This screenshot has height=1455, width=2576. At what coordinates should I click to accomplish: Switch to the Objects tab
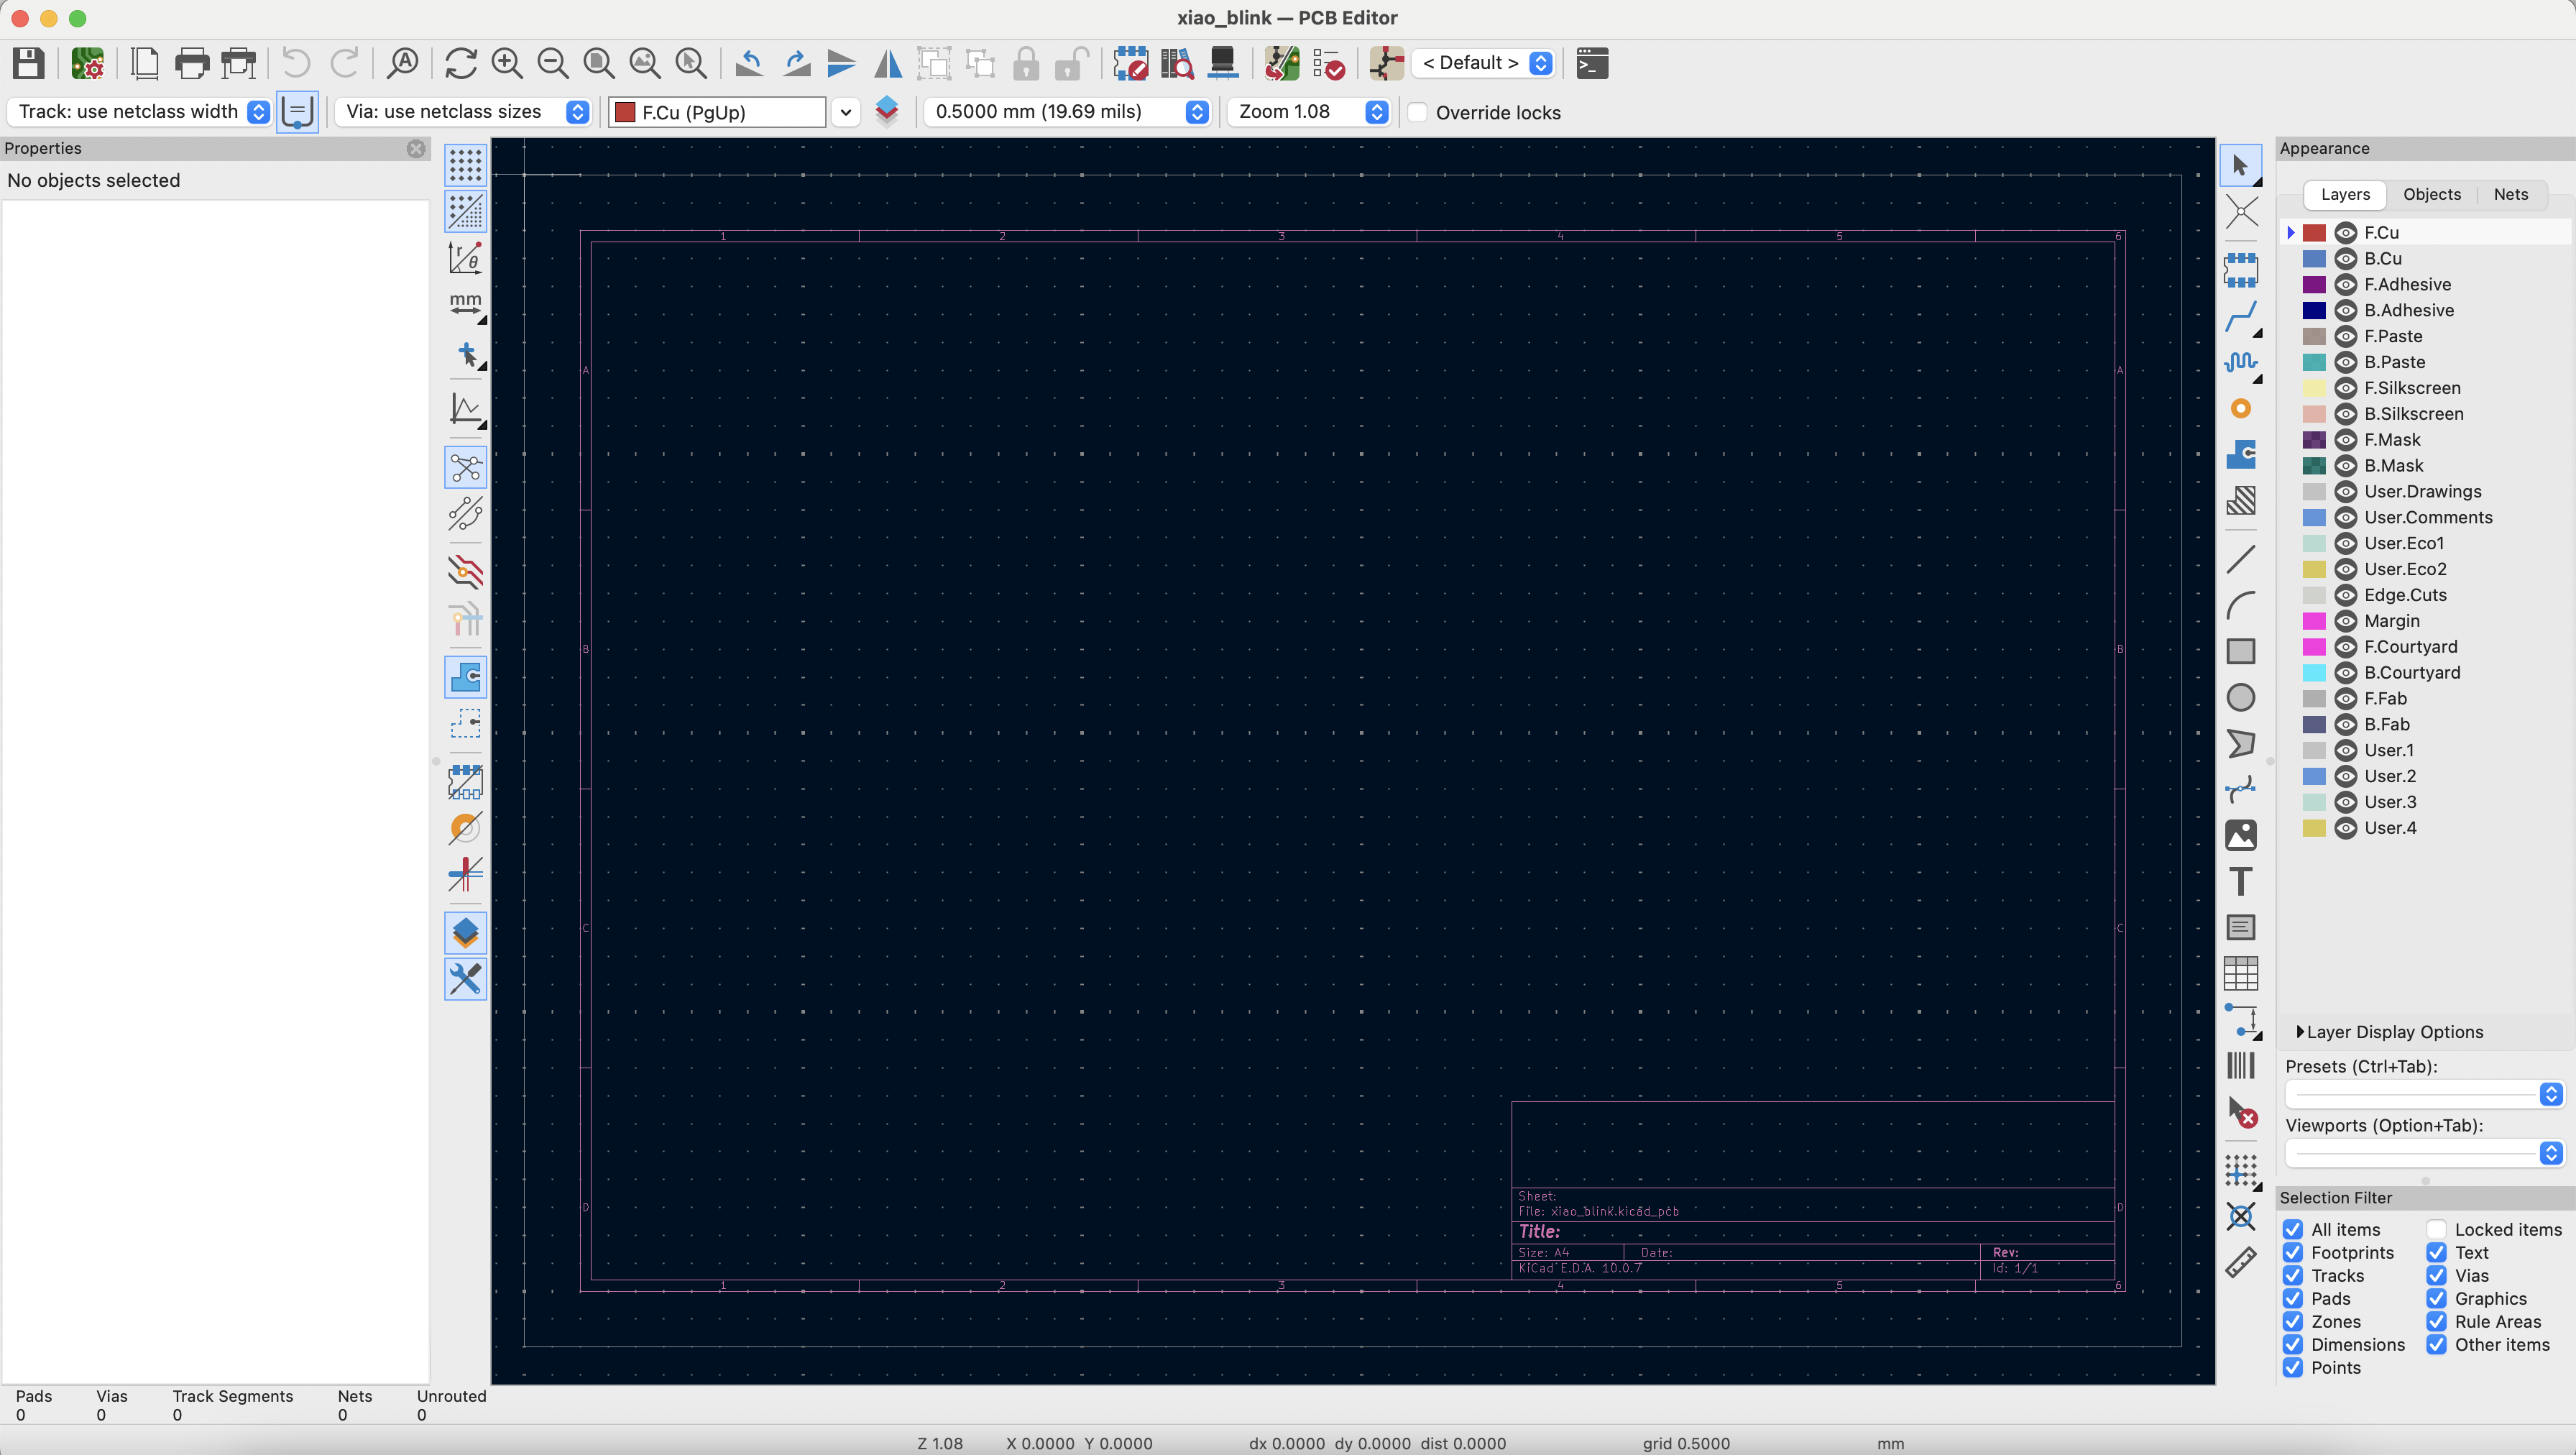click(x=2432, y=194)
